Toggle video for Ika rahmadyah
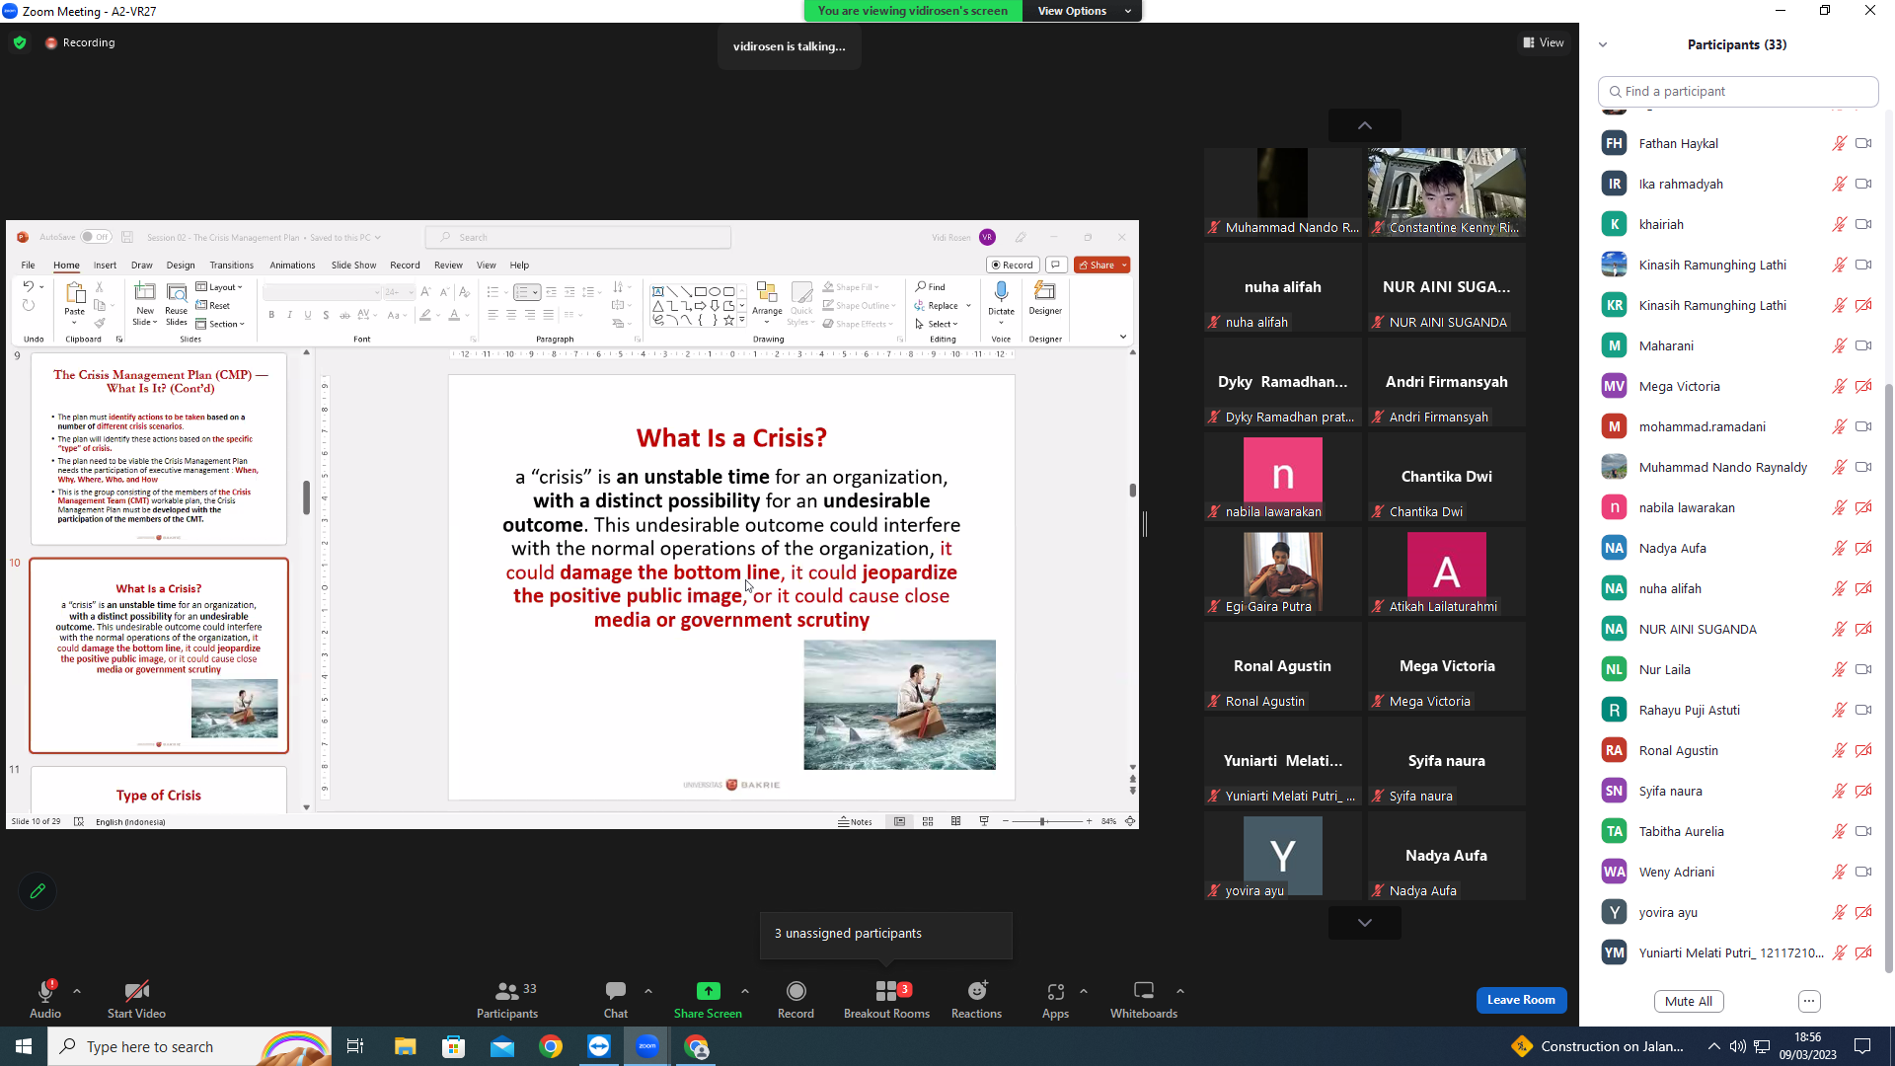The height and width of the screenshot is (1066, 1895). pos(1863,184)
